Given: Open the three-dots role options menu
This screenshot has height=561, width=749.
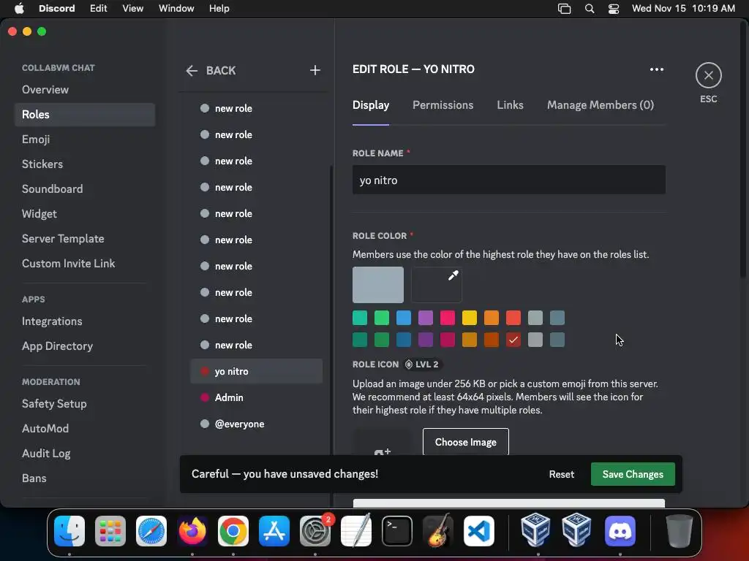Looking at the screenshot, I should tap(656, 69).
